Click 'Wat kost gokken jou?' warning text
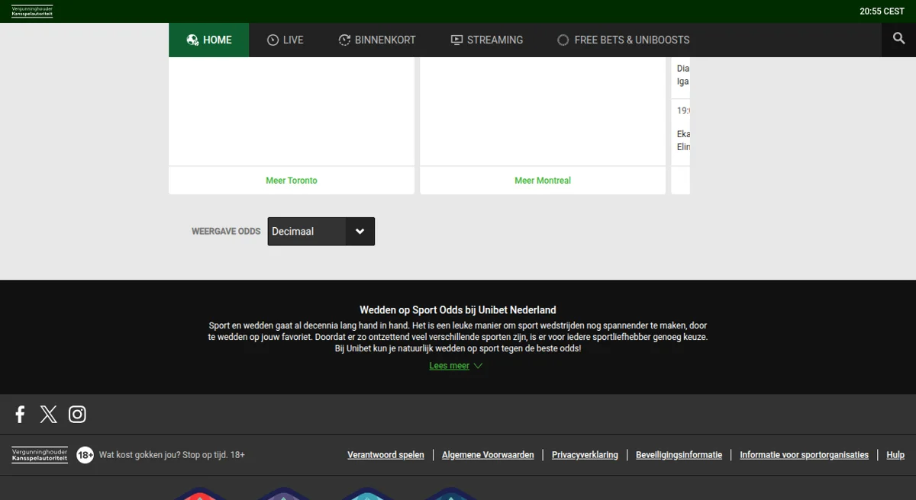This screenshot has width=916, height=500. (172, 455)
